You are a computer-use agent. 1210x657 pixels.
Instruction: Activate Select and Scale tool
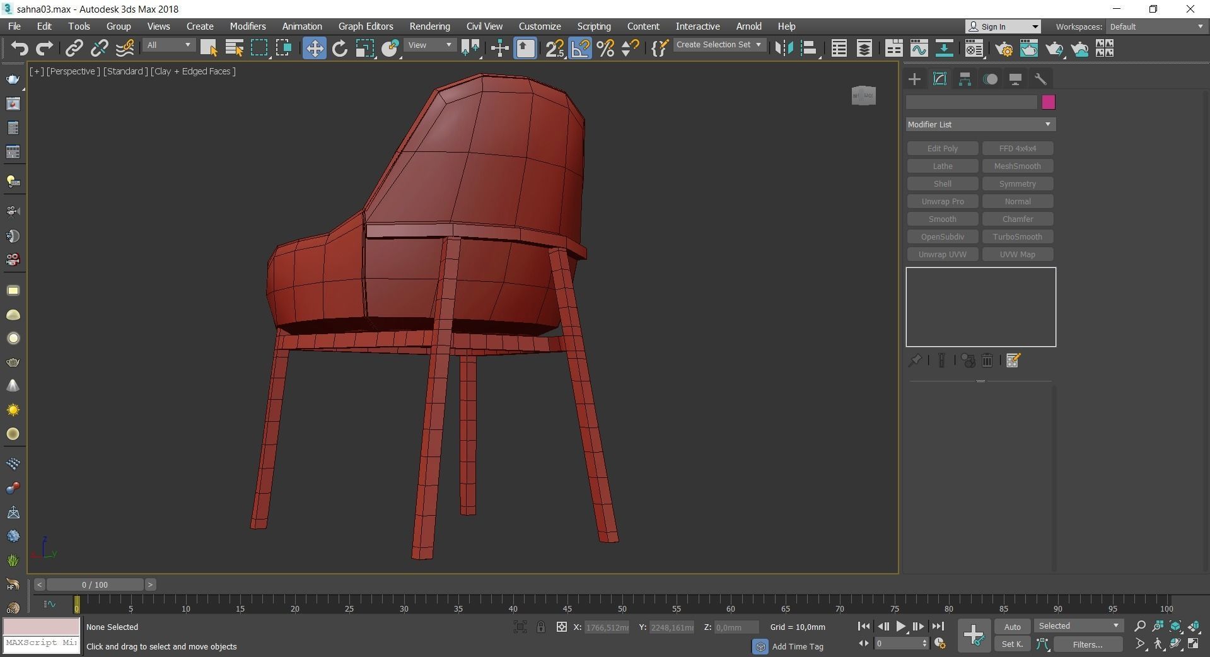(364, 48)
